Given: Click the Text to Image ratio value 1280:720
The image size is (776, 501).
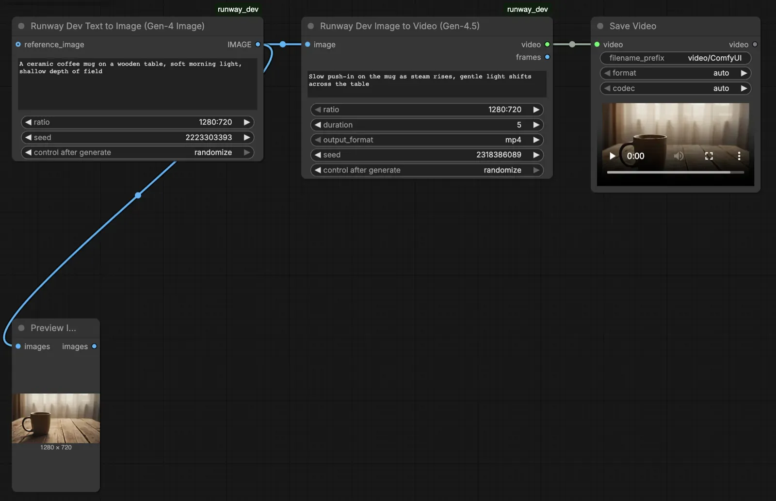Looking at the screenshot, I should (x=215, y=122).
